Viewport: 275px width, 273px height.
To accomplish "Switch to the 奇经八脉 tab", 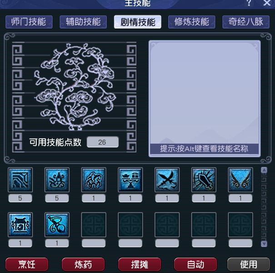I will coord(246,22).
